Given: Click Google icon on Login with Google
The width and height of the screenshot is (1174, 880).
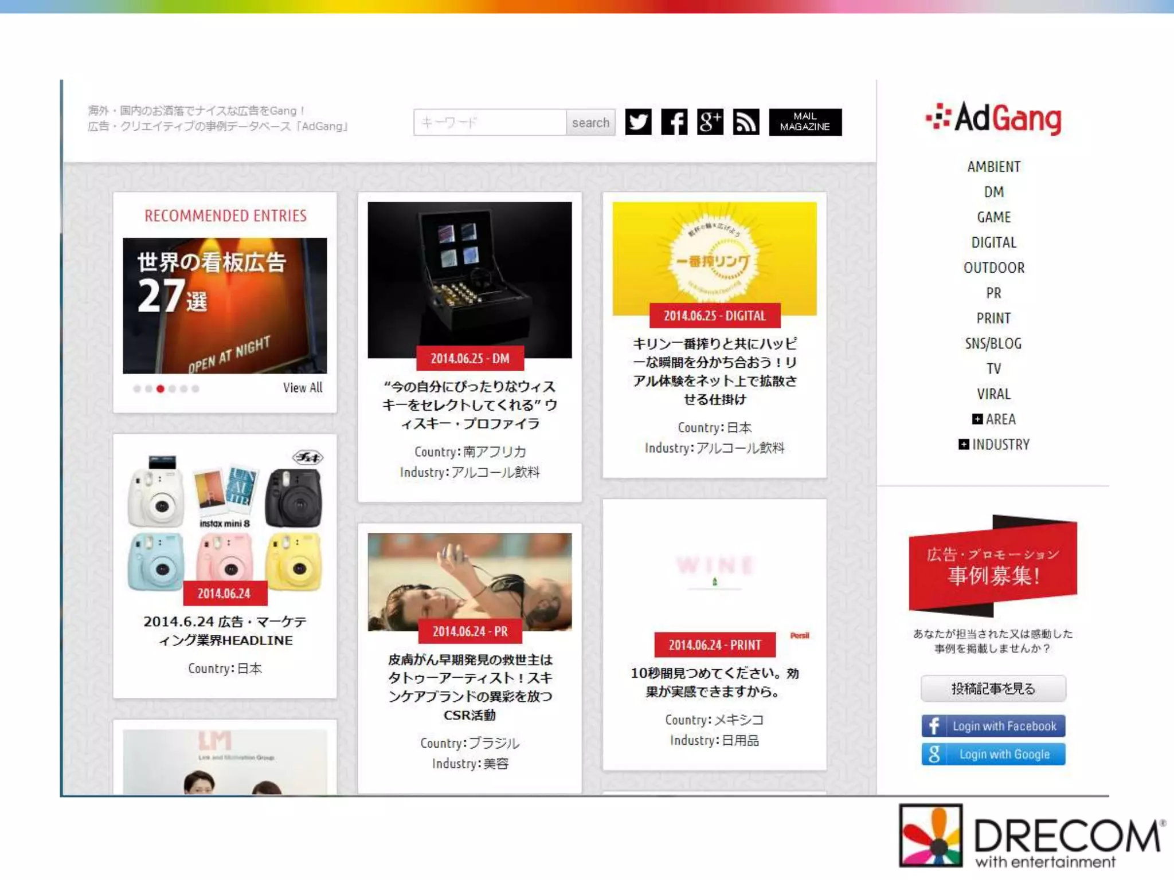Looking at the screenshot, I should [x=934, y=754].
